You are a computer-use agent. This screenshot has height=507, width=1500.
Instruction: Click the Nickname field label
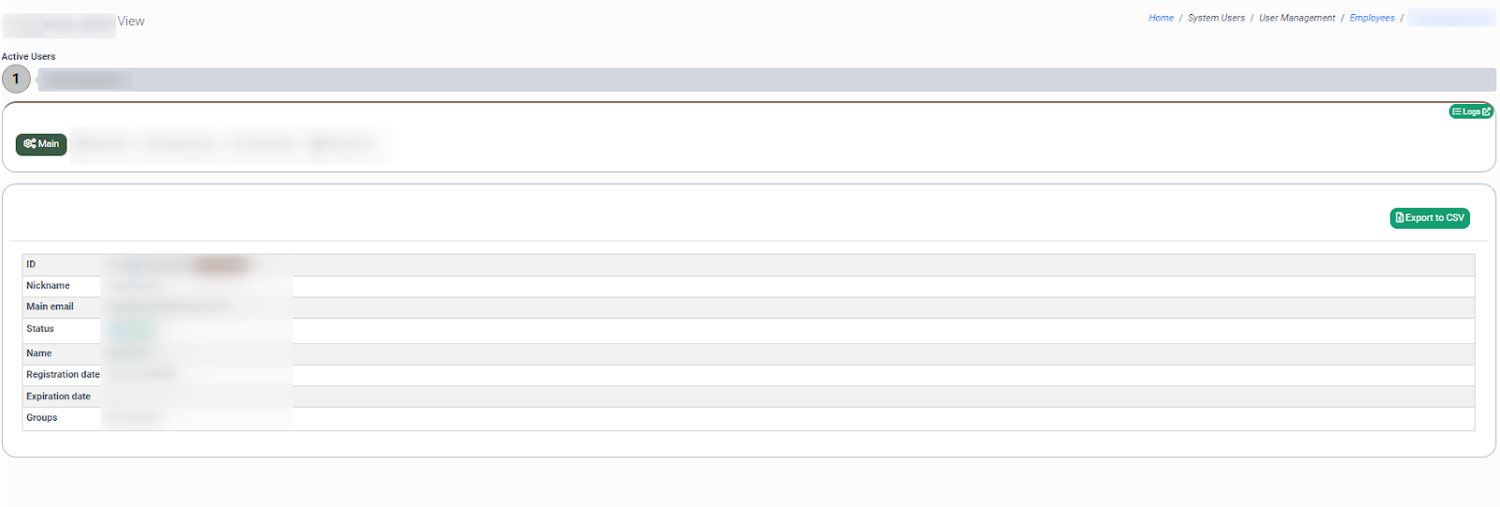pos(48,286)
